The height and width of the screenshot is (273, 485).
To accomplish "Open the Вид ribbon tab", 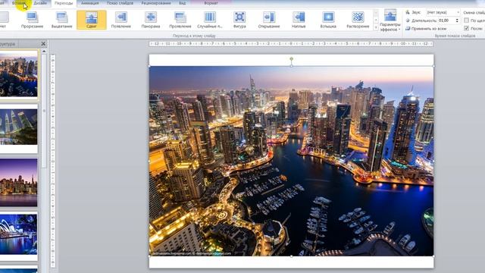I will pos(183,3).
